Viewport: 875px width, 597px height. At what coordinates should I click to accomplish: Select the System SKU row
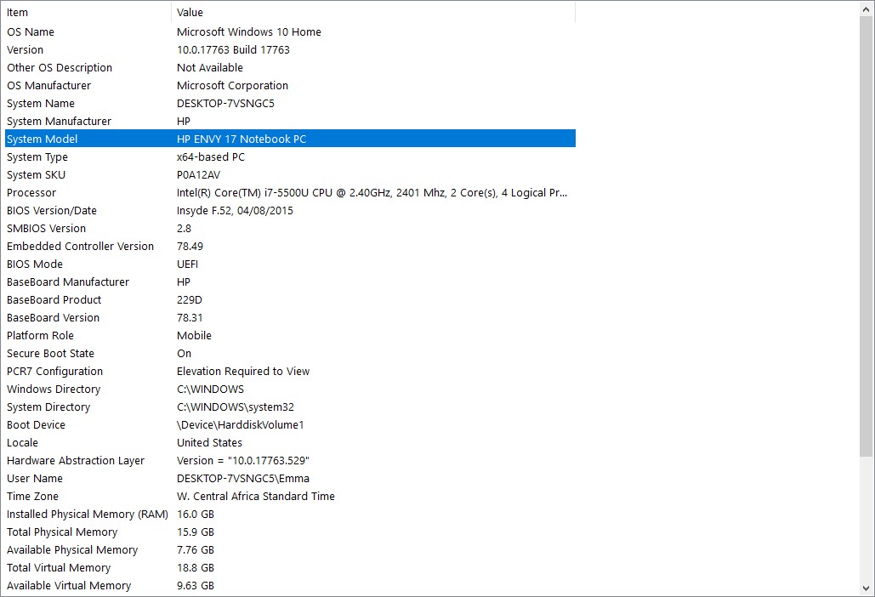[x=290, y=174]
